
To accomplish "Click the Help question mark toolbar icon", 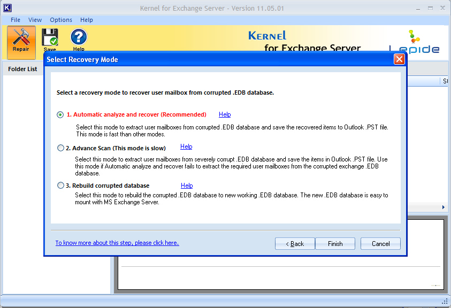I will click(x=79, y=38).
